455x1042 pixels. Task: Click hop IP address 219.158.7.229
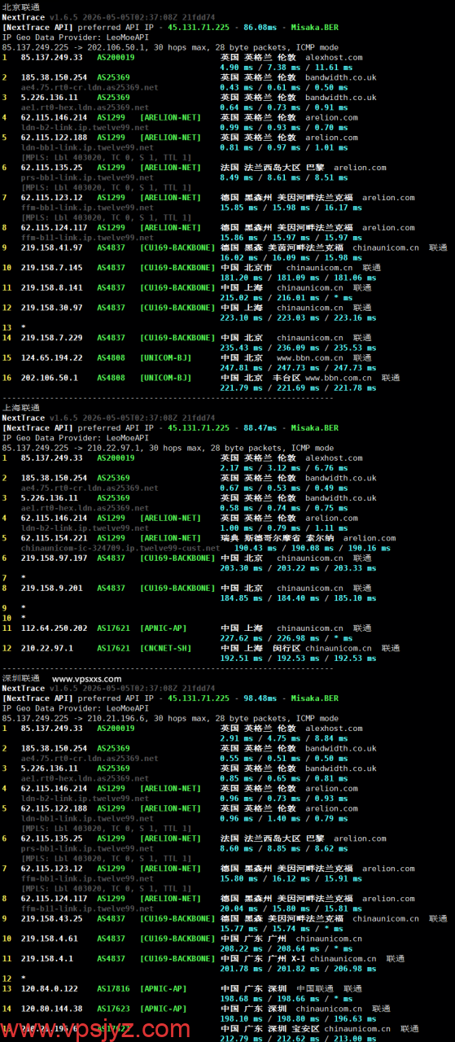(x=52, y=337)
